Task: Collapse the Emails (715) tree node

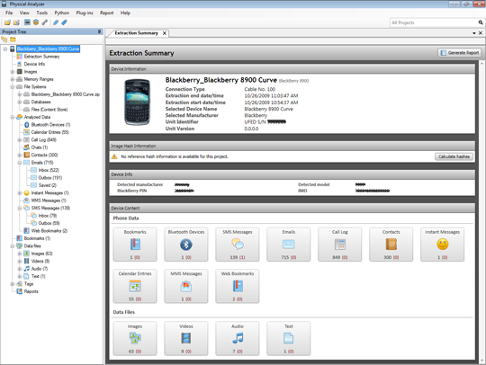Action: pyautogui.click(x=20, y=163)
